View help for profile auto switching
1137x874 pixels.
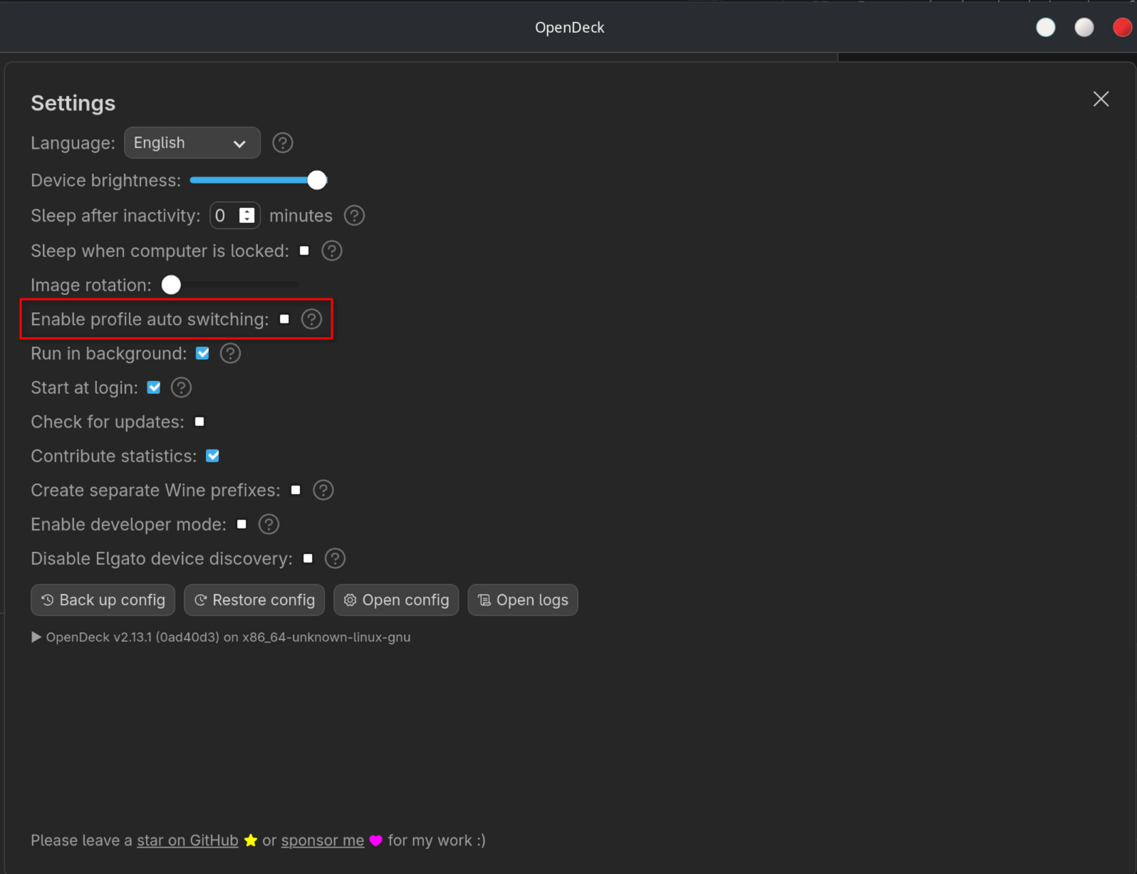pos(311,319)
